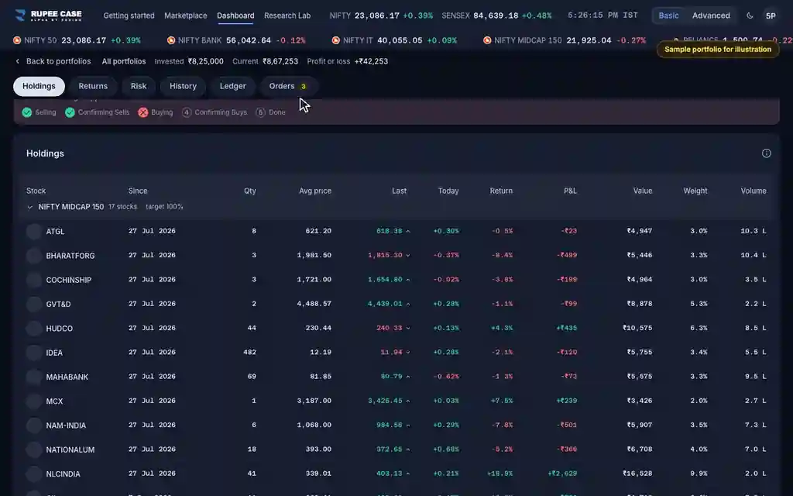Sort by Since column header

click(138, 191)
